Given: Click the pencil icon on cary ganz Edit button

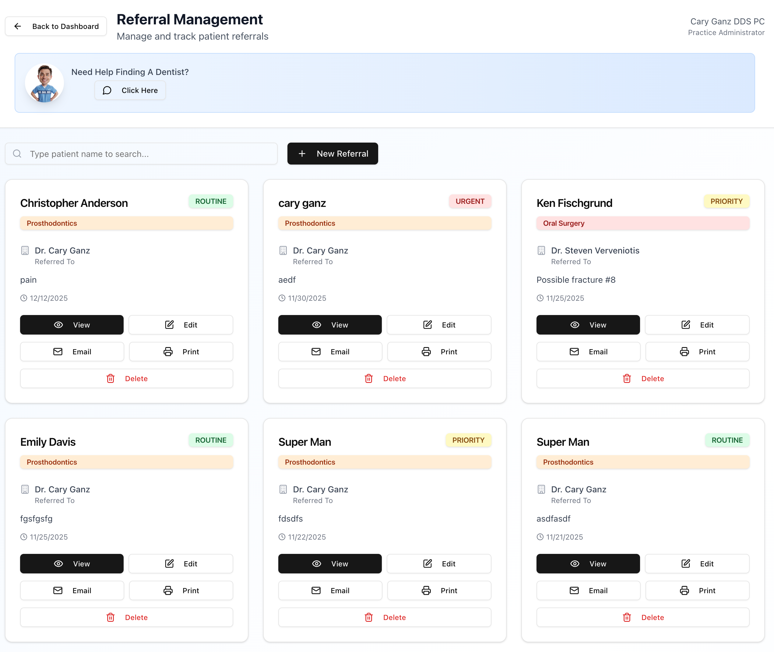Looking at the screenshot, I should pyautogui.click(x=427, y=325).
